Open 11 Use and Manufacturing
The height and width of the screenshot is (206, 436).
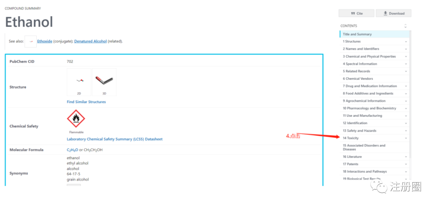coord(362,116)
